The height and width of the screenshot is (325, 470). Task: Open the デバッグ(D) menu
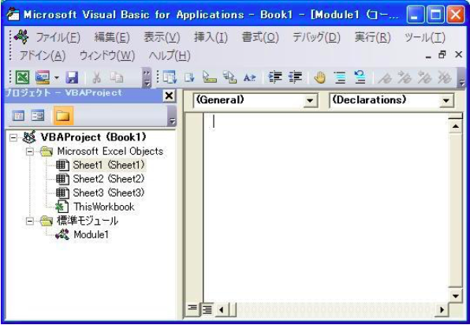pos(316,38)
